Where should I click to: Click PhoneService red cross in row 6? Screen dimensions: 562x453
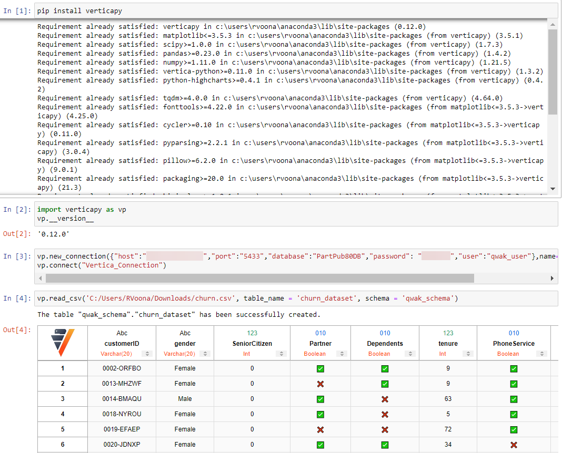click(x=514, y=445)
